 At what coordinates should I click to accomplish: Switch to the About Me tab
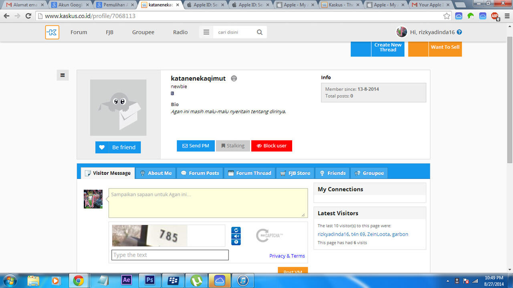click(156, 173)
